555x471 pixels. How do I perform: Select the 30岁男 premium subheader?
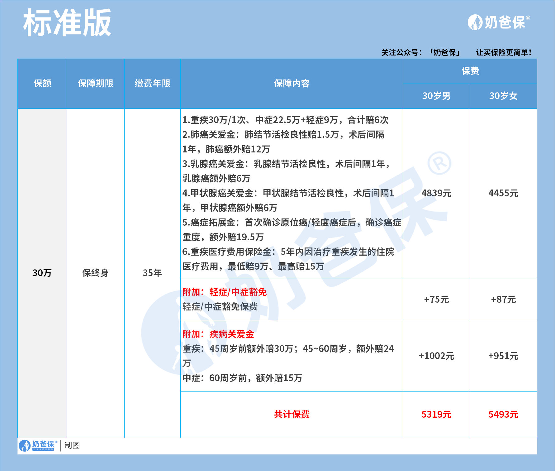(436, 96)
